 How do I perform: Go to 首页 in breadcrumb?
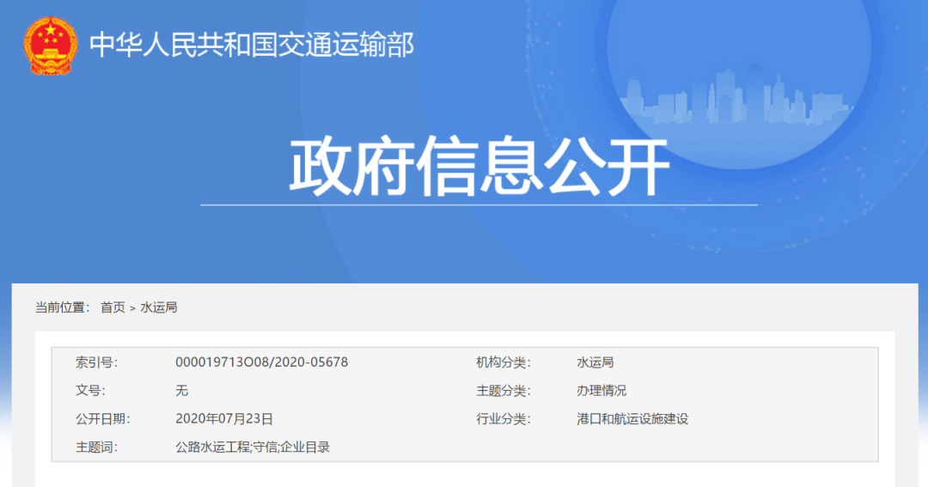[x=113, y=307]
